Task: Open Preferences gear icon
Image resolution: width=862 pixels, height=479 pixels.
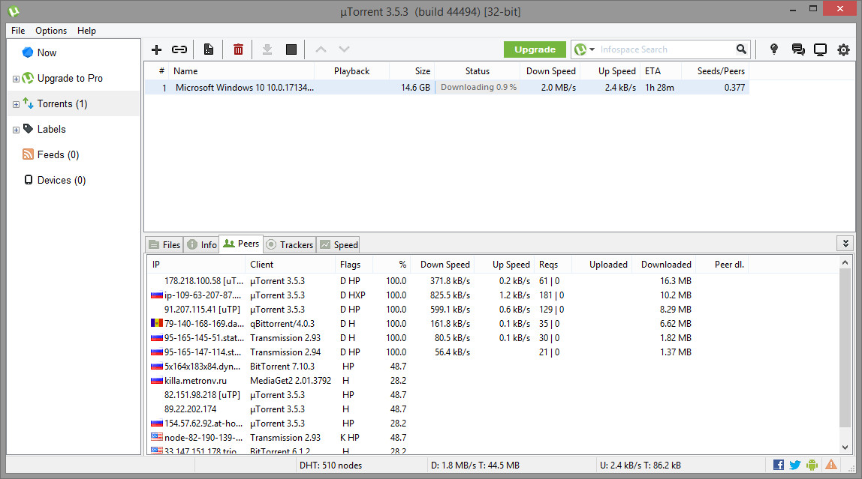Action: (x=843, y=50)
